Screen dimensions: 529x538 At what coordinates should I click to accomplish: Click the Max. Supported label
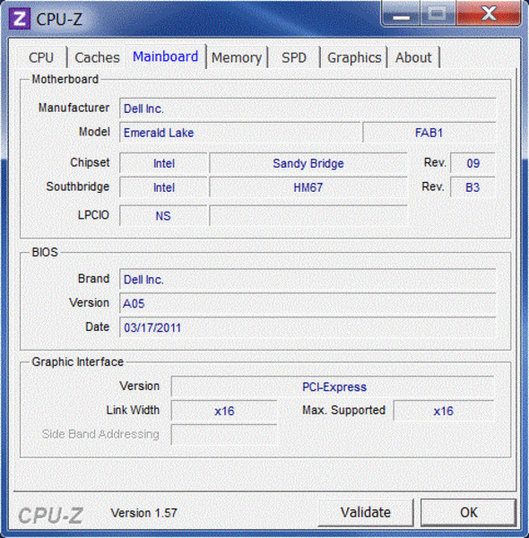click(x=343, y=410)
